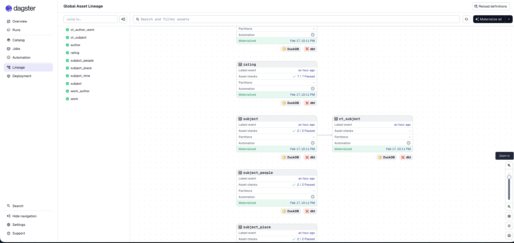Open the Materialize all dropdown arrow
Image resolution: width=514 pixels, height=243 pixels.
(x=509, y=19)
